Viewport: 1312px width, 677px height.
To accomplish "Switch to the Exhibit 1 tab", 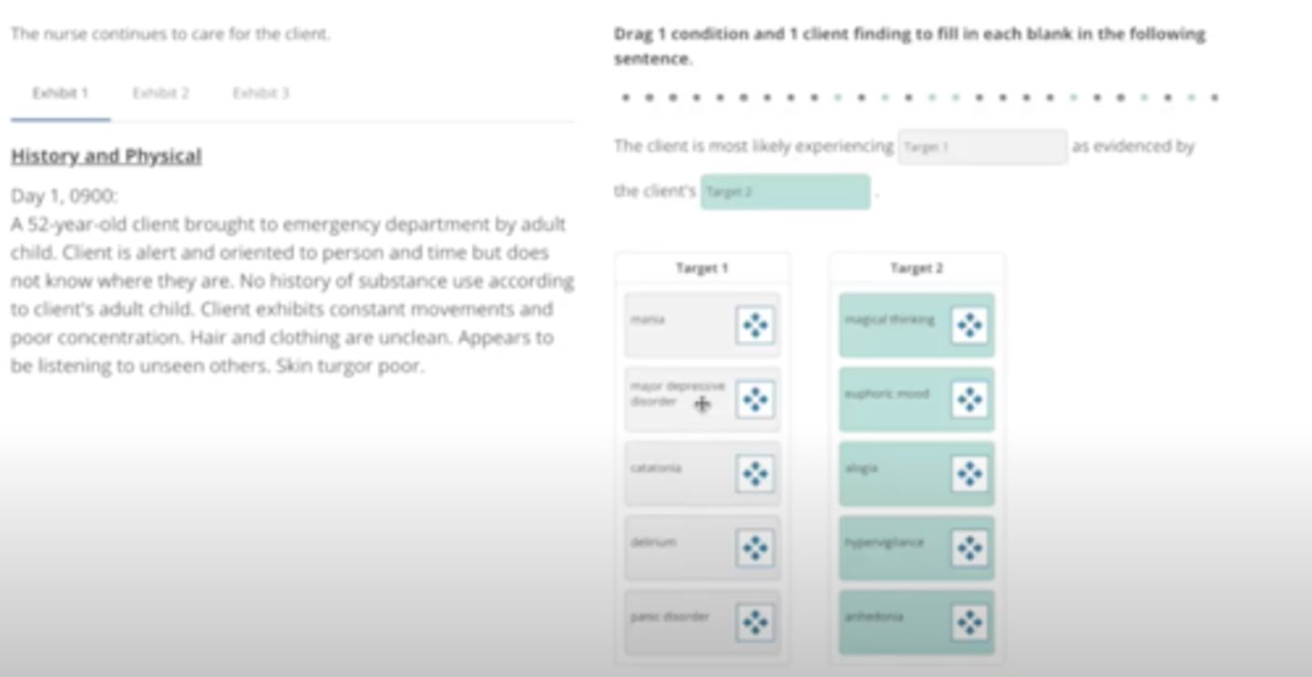I will click(60, 93).
